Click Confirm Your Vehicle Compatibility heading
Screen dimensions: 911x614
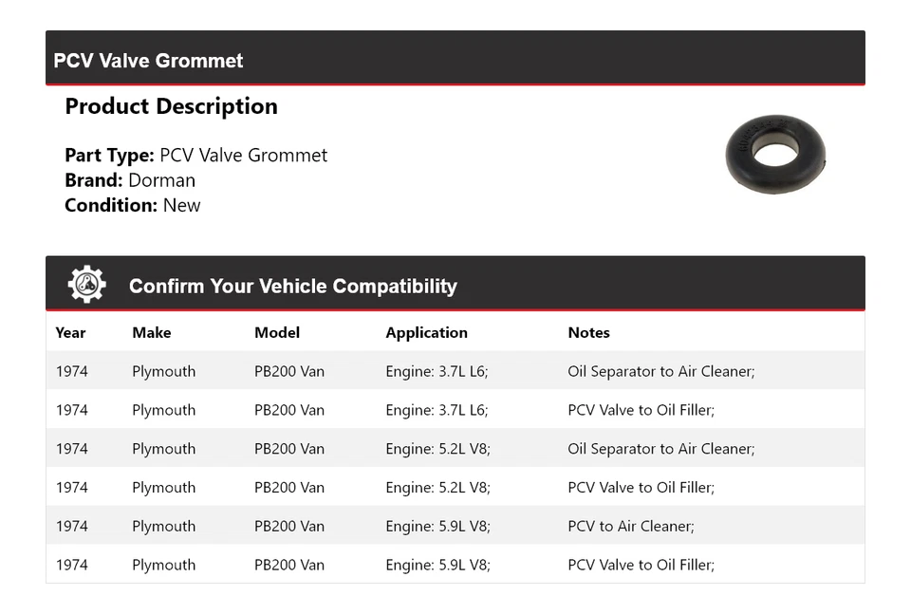(x=292, y=286)
